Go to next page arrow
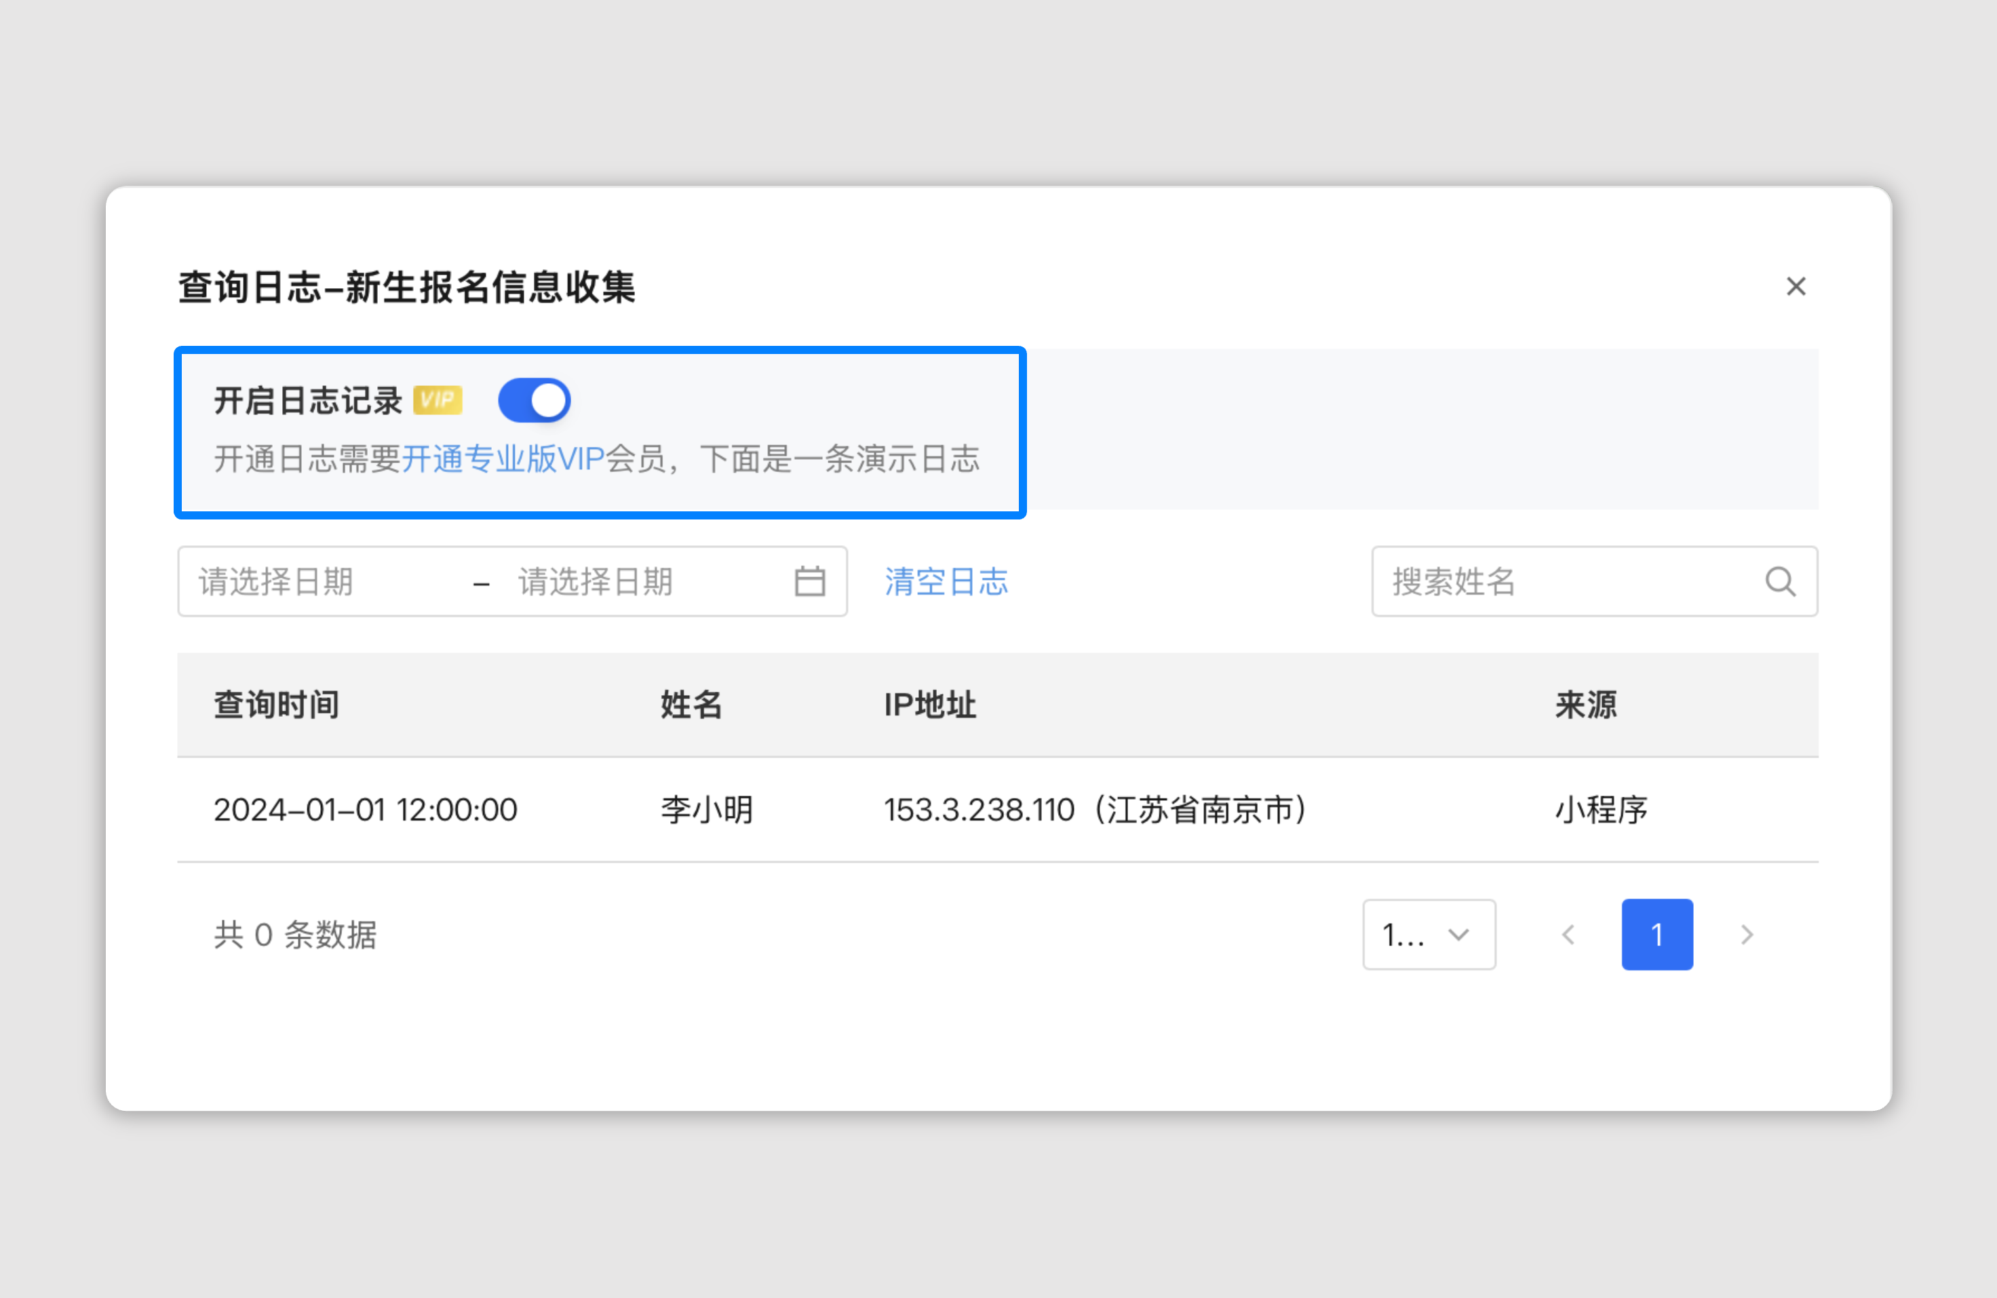This screenshot has width=1997, height=1298. 1747,935
